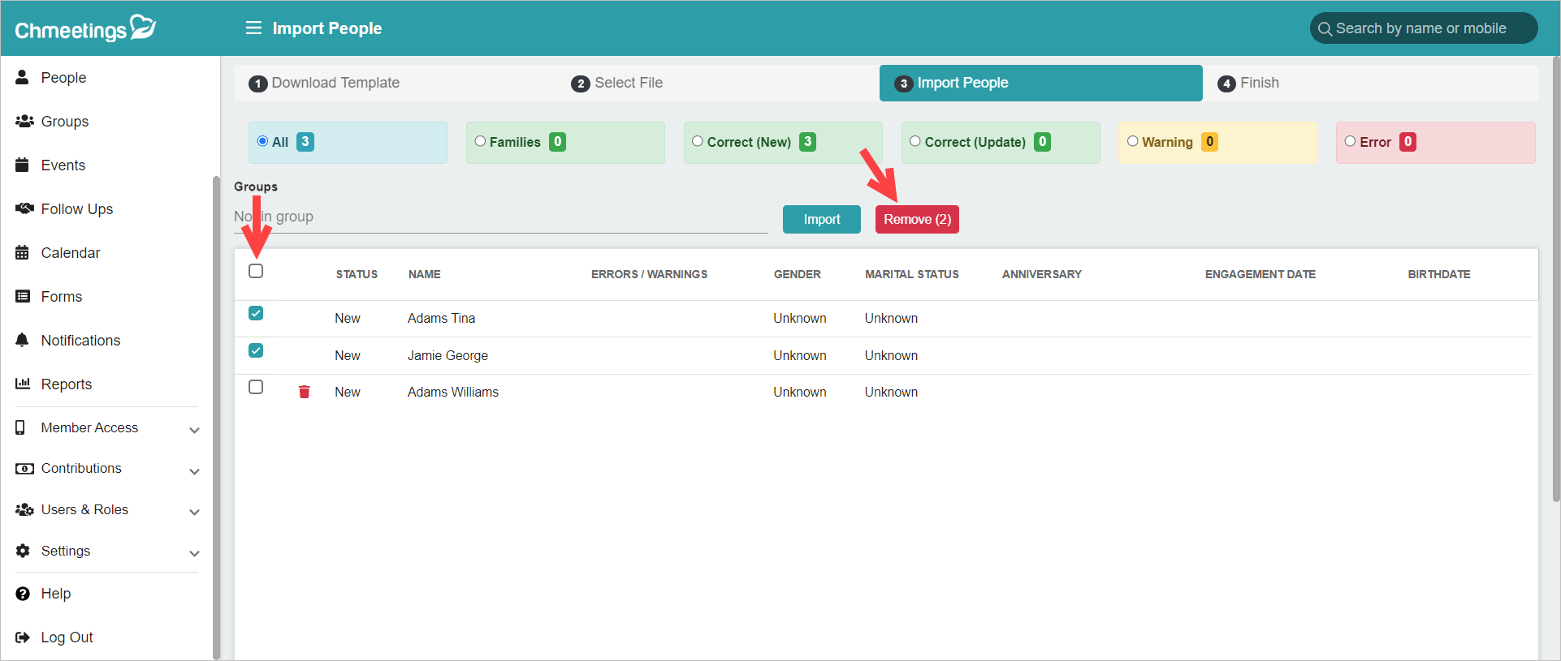The height and width of the screenshot is (661, 1561).
Task: Open Events via the calendar icon
Action: click(x=23, y=165)
